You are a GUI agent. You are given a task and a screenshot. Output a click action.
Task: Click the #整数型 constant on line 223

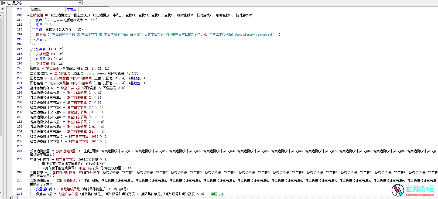(x=135, y=78)
